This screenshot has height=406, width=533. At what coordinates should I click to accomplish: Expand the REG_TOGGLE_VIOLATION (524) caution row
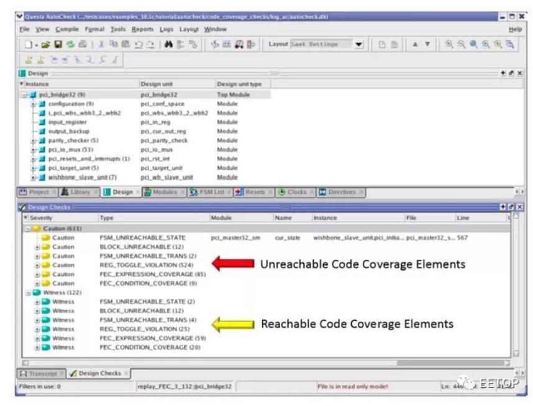coord(37,265)
